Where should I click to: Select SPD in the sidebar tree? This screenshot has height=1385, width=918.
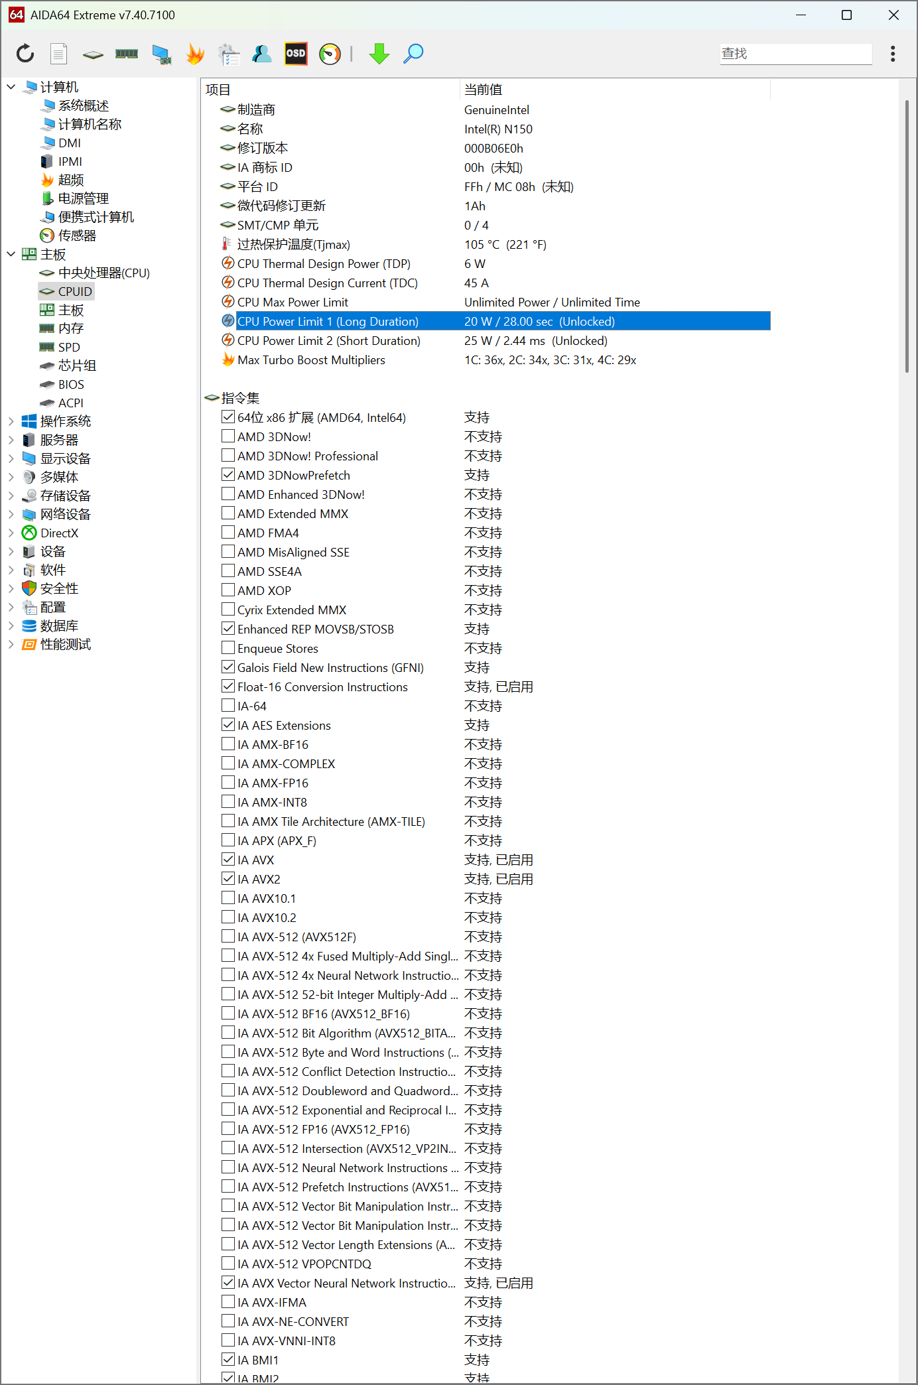coord(69,347)
